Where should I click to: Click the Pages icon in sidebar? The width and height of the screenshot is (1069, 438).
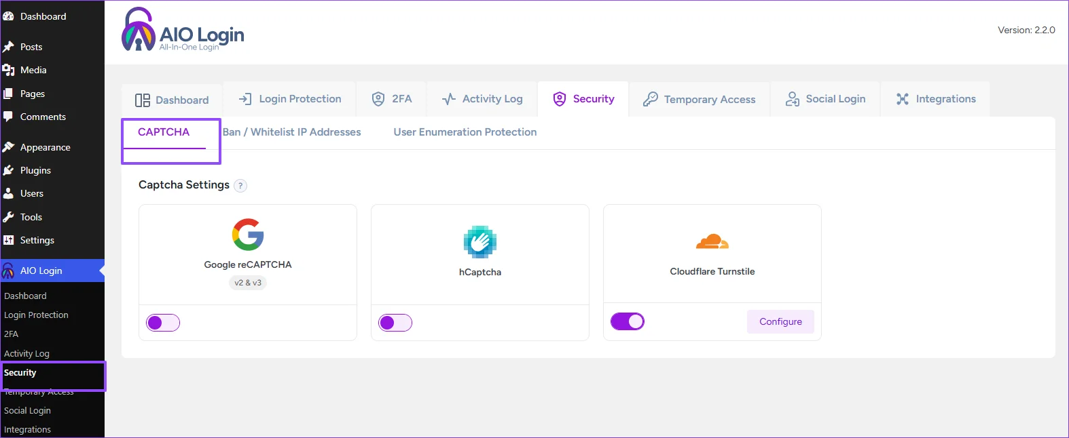8,94
